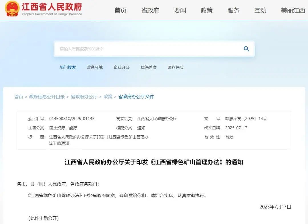Click the note （此件主动公开）
The image size is (308, 224).
[x=43, y=218]
